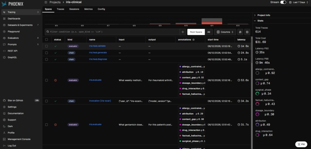The image size is (311, 149).
Task: Open the Tracing sidebar item
Action: point(21,12)
